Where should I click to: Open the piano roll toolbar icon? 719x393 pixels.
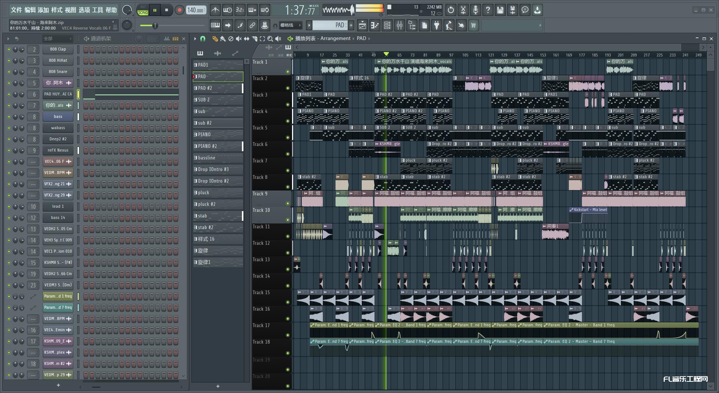375,25
